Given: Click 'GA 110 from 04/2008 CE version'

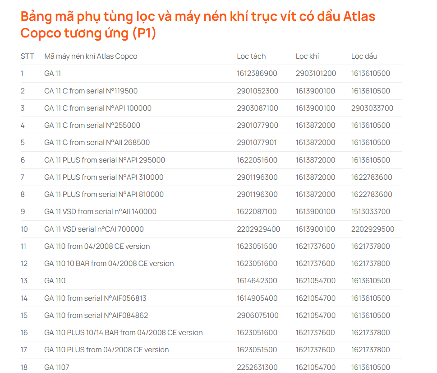Looking at the screenshot, I should (x=97, y=247).
